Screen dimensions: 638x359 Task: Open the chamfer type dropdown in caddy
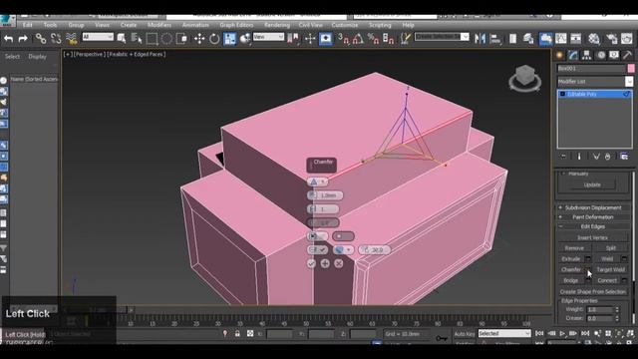(317, 181)
